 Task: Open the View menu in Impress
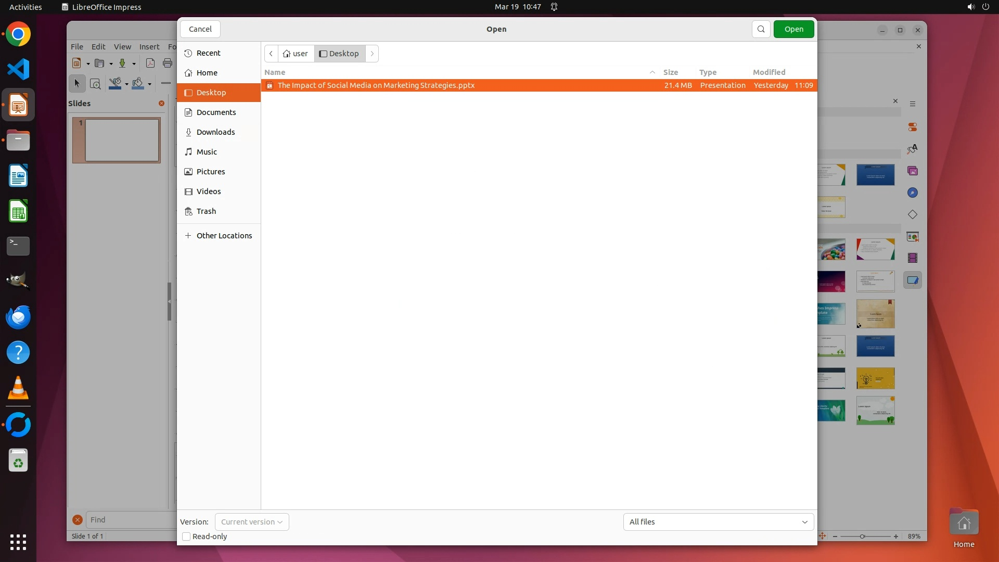(122, 47)
